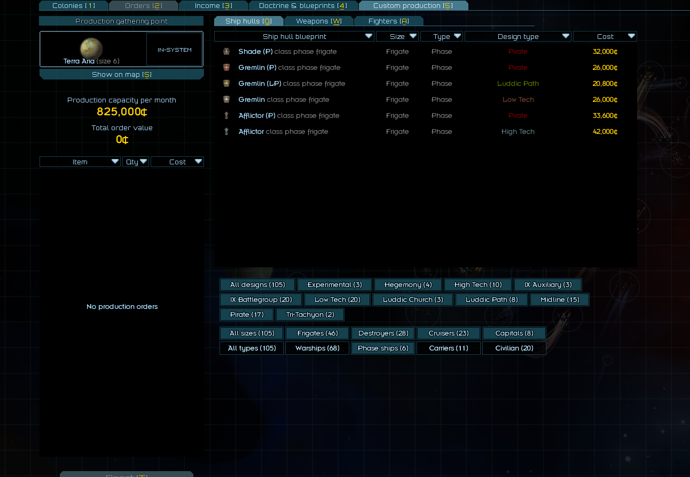
Task: Click the Luddic Path design type text
Action: pos(518,84)
